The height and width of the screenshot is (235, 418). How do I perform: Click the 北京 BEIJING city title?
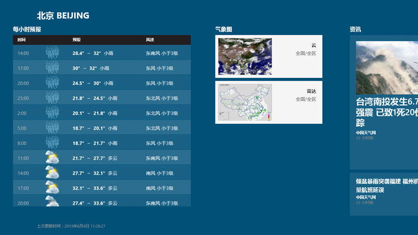(x=63, y=16)
